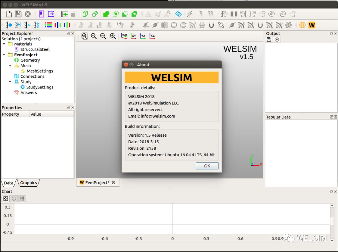Switch to XZ plane view
The width and height of the screenshot is (338, 252).
[x=152, y=36]
